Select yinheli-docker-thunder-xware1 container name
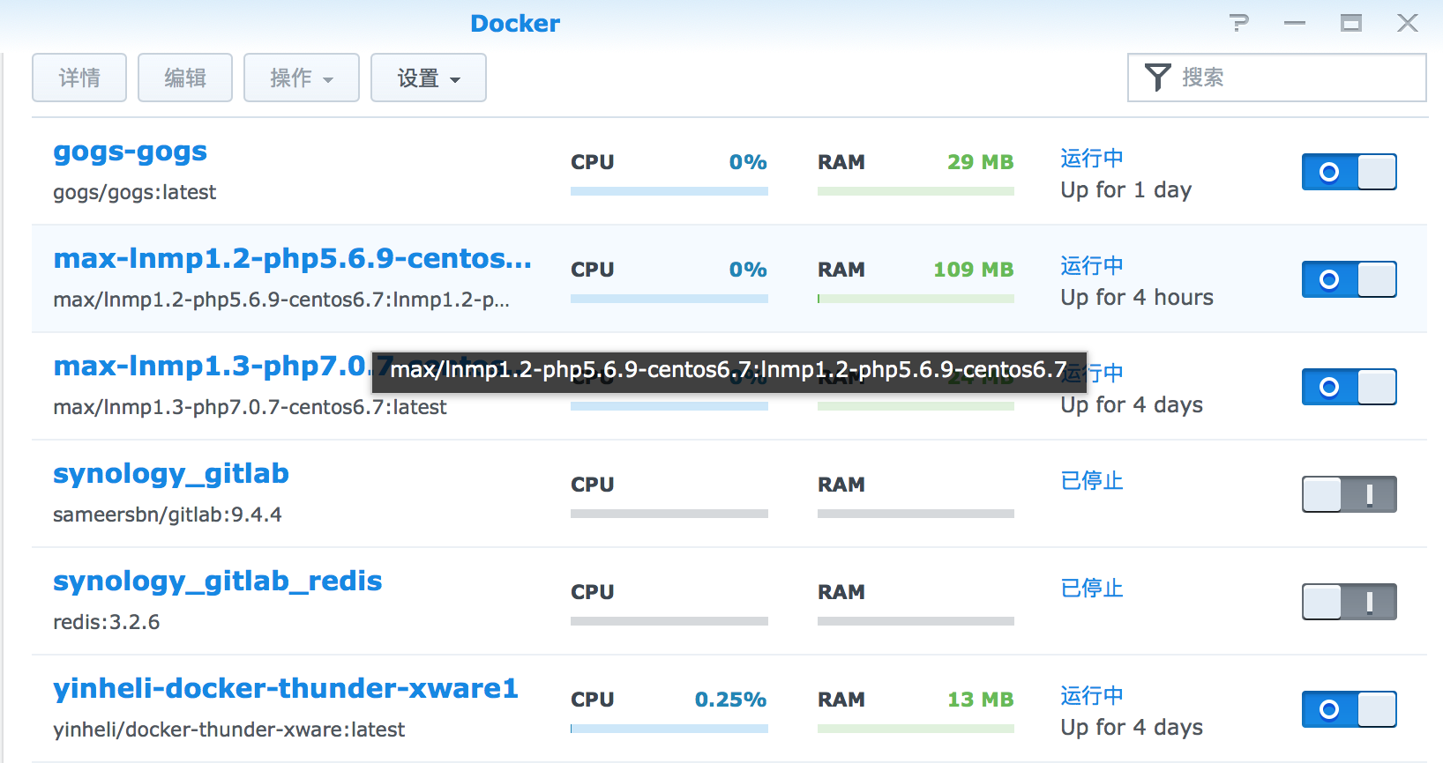This screenshot has height=763, width=1443. click(286, 688)
